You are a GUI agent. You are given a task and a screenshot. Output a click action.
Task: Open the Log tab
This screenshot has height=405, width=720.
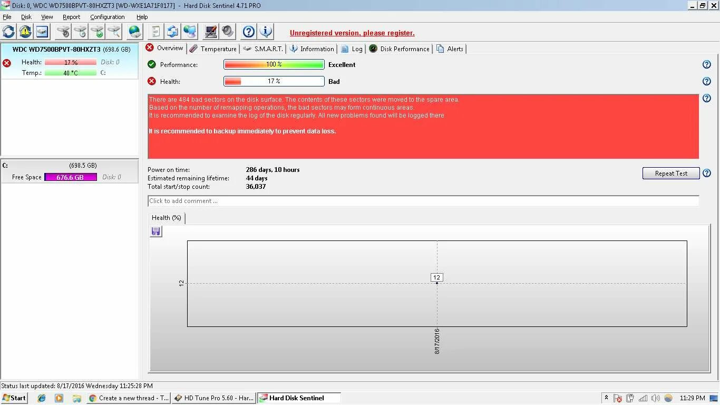coord(352,49)
